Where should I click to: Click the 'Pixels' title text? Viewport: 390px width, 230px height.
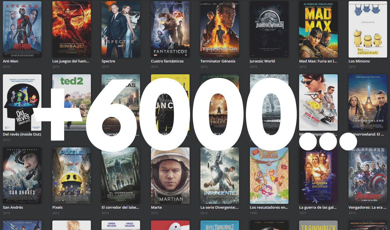pos(58,207)
